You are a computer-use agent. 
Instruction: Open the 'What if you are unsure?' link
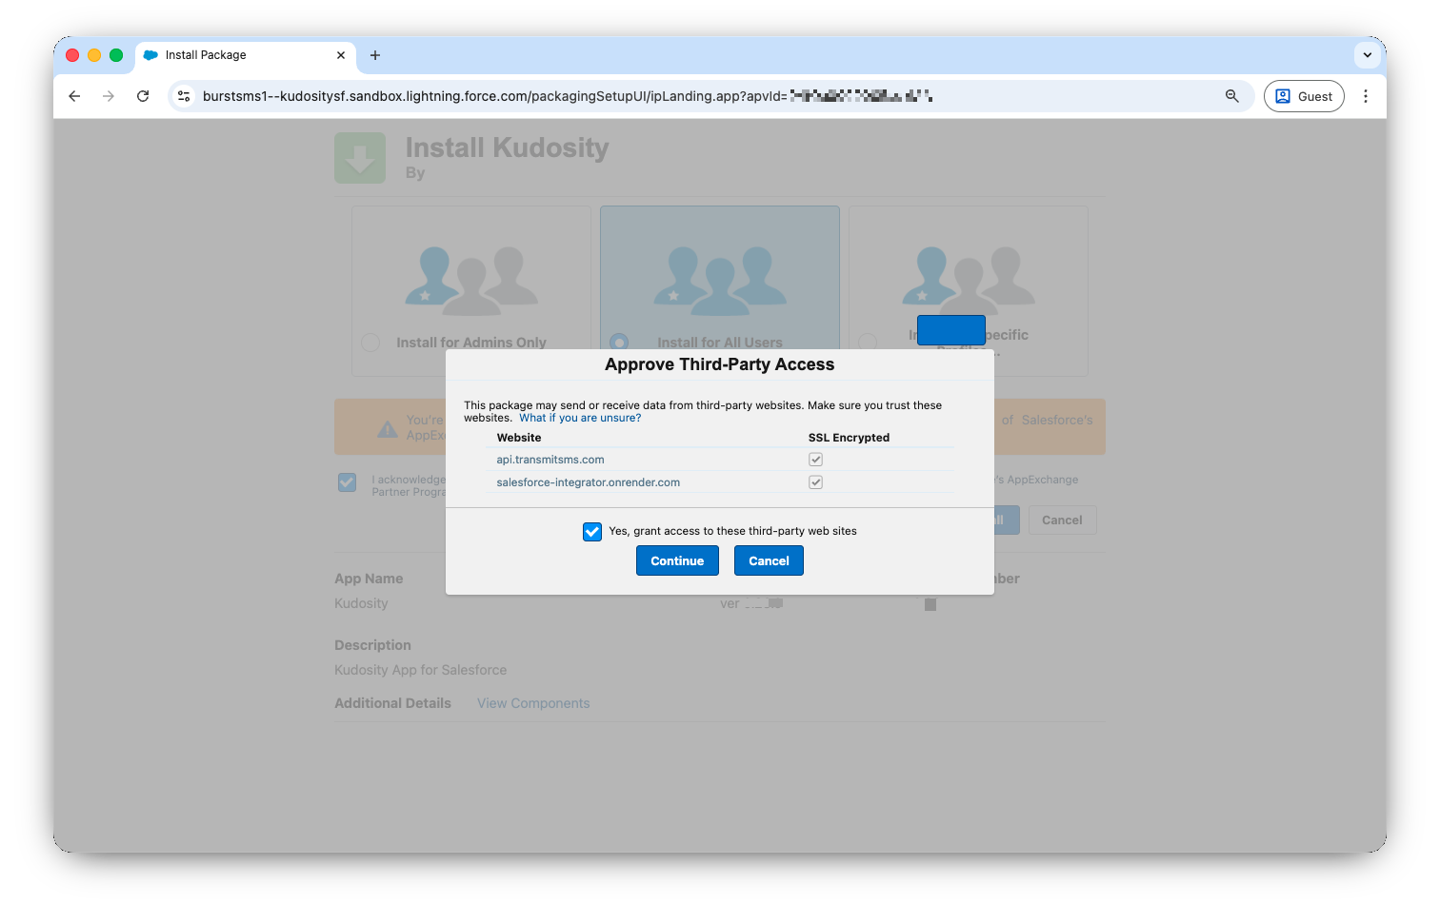point(580,418)
